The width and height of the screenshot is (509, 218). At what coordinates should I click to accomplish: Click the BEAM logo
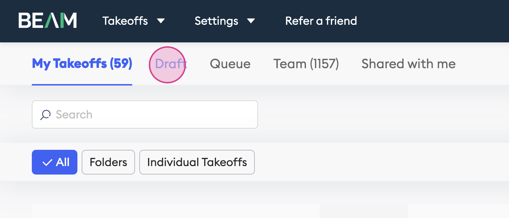pos(48,21)
